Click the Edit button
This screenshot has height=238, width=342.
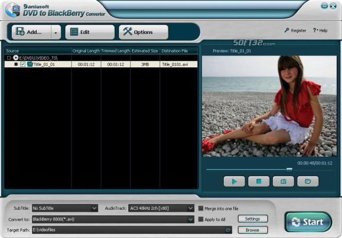(90, 32)
